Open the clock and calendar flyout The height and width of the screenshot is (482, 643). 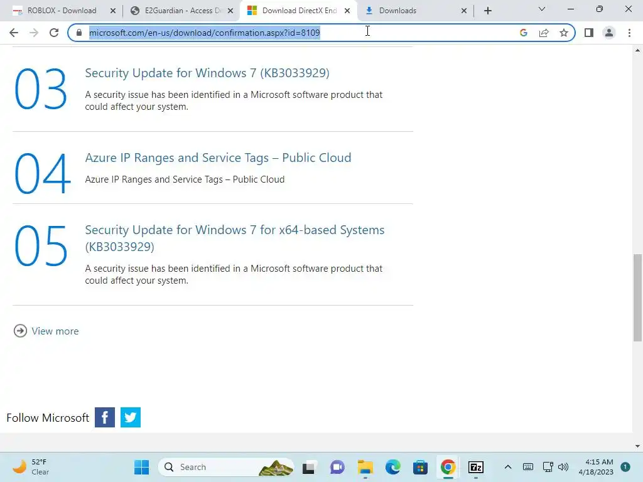[596, 467]
